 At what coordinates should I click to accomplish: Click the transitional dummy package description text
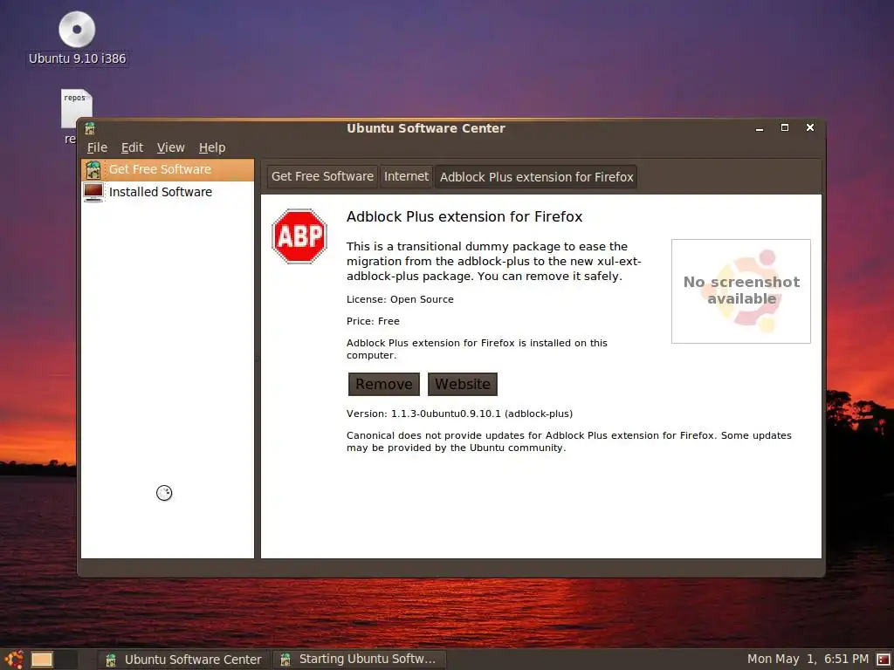(493, 262)
